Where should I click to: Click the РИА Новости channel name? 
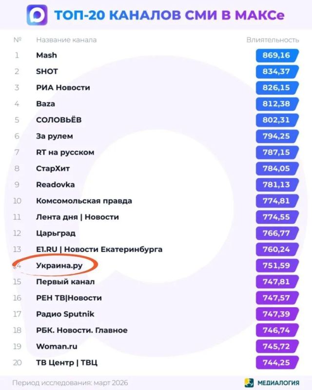[63, 88]
